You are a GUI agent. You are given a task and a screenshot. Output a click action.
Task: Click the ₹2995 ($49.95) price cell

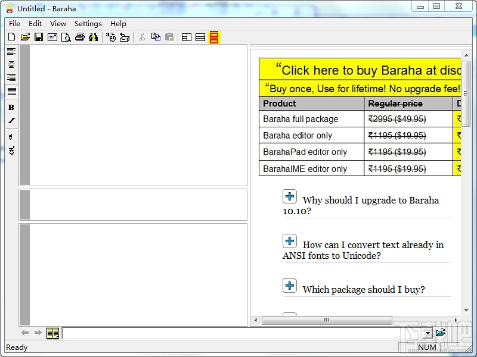click(x=408, y=118)
